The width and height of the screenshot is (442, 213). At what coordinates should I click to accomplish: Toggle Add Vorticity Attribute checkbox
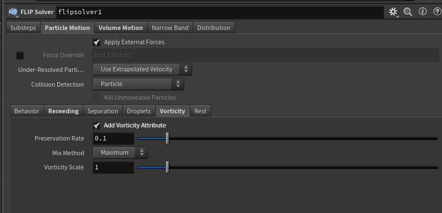(97, 125)
